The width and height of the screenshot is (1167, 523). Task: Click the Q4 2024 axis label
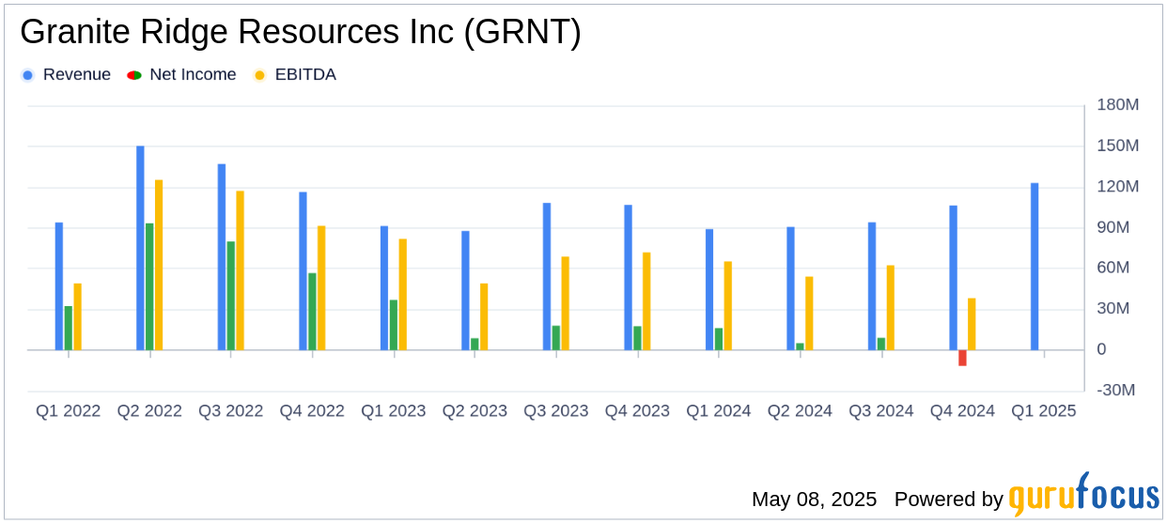click(x=962, y=411)
